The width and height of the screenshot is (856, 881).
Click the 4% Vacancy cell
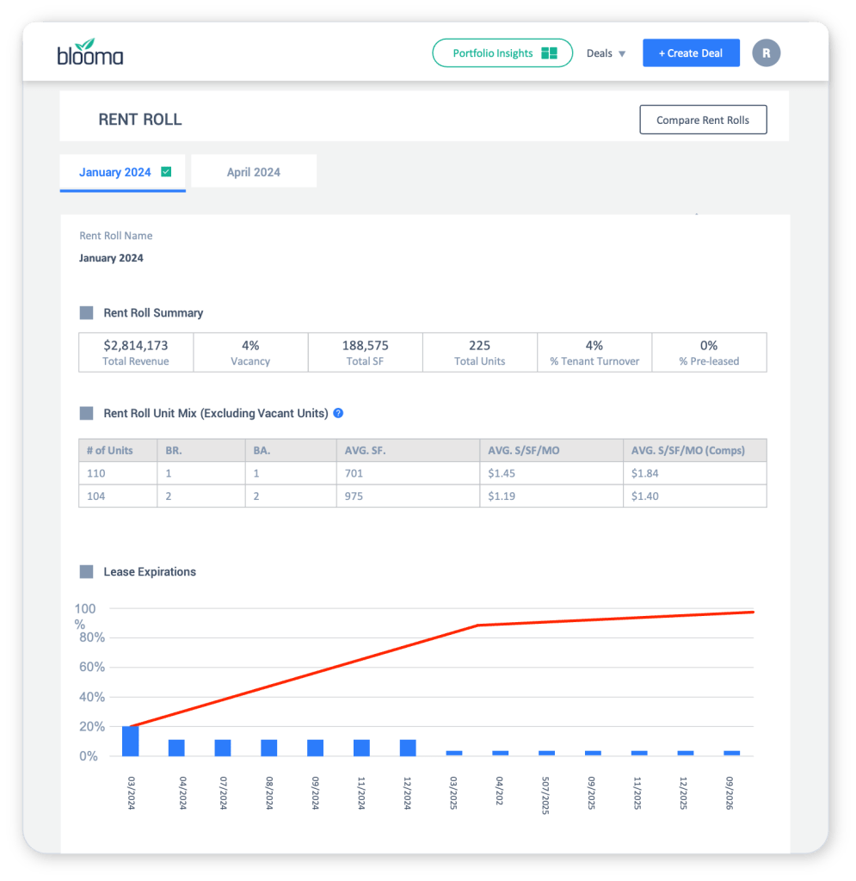(250, 352)
